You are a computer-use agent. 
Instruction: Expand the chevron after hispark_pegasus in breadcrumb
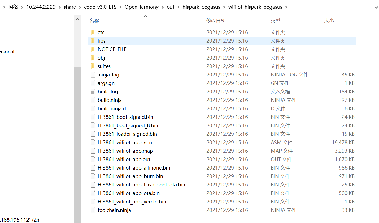pyautogui.click(x=224, y=7)
